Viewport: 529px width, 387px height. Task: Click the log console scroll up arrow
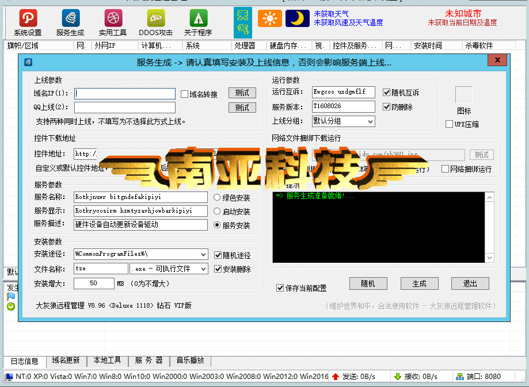click(489, 197)
